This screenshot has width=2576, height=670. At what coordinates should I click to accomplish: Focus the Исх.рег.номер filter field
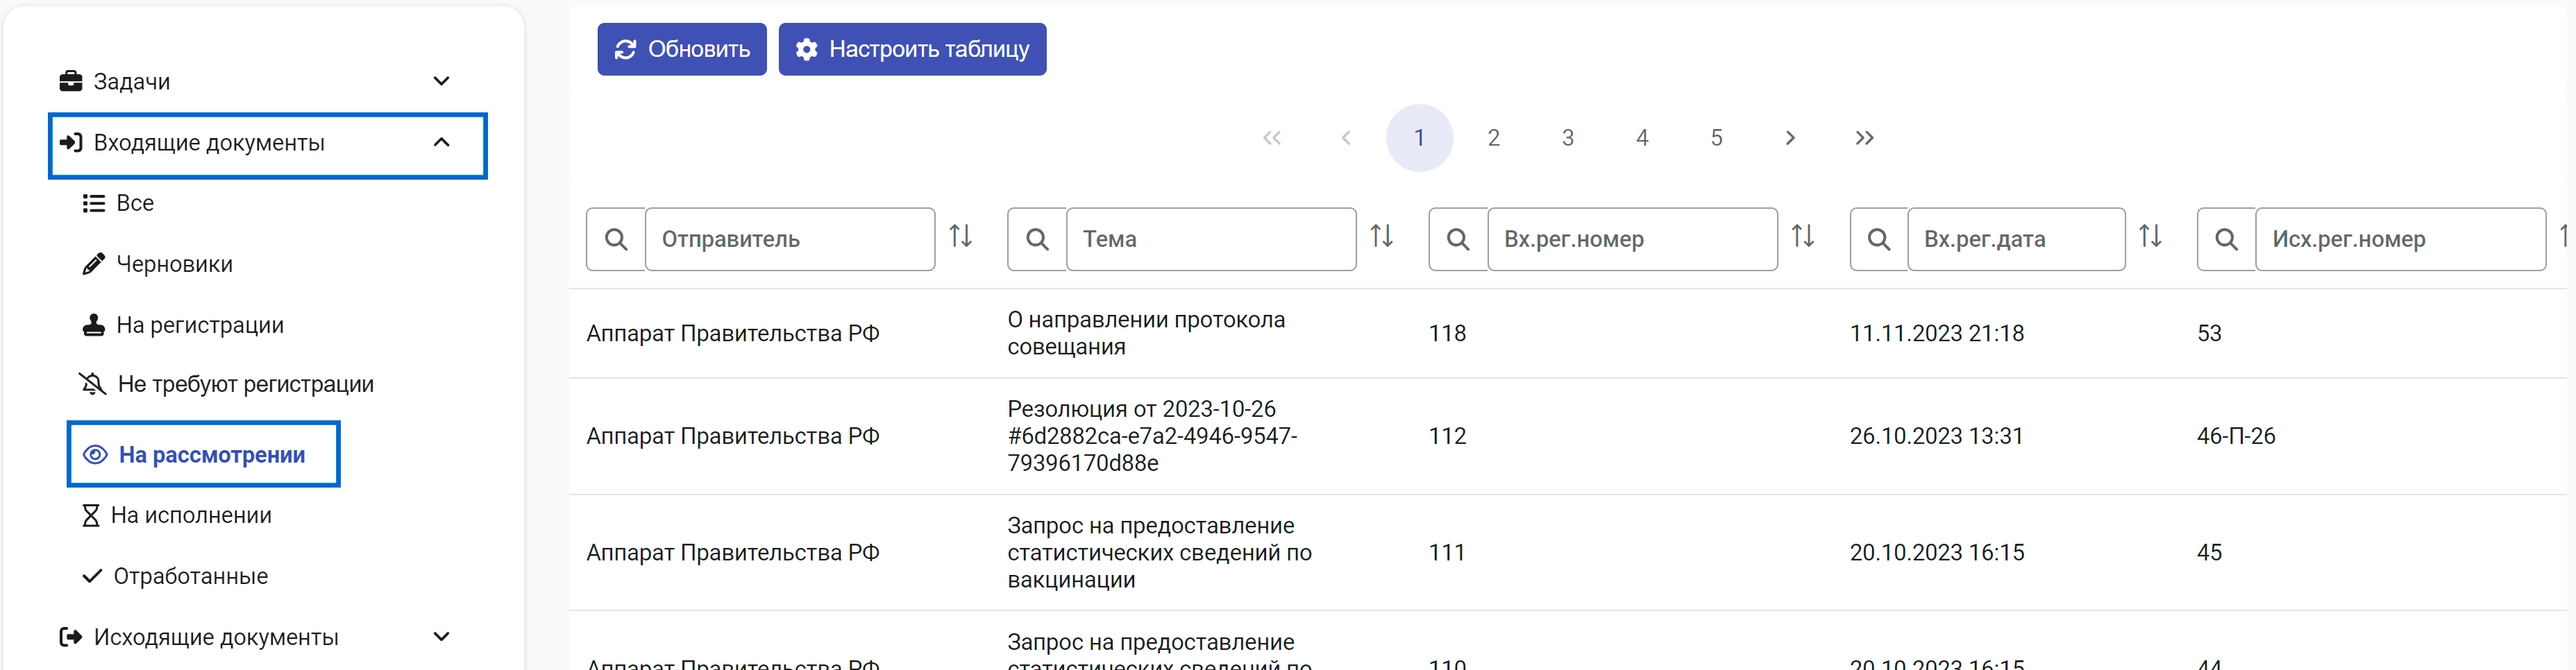pyautogui.click(x=2400, y=240)
